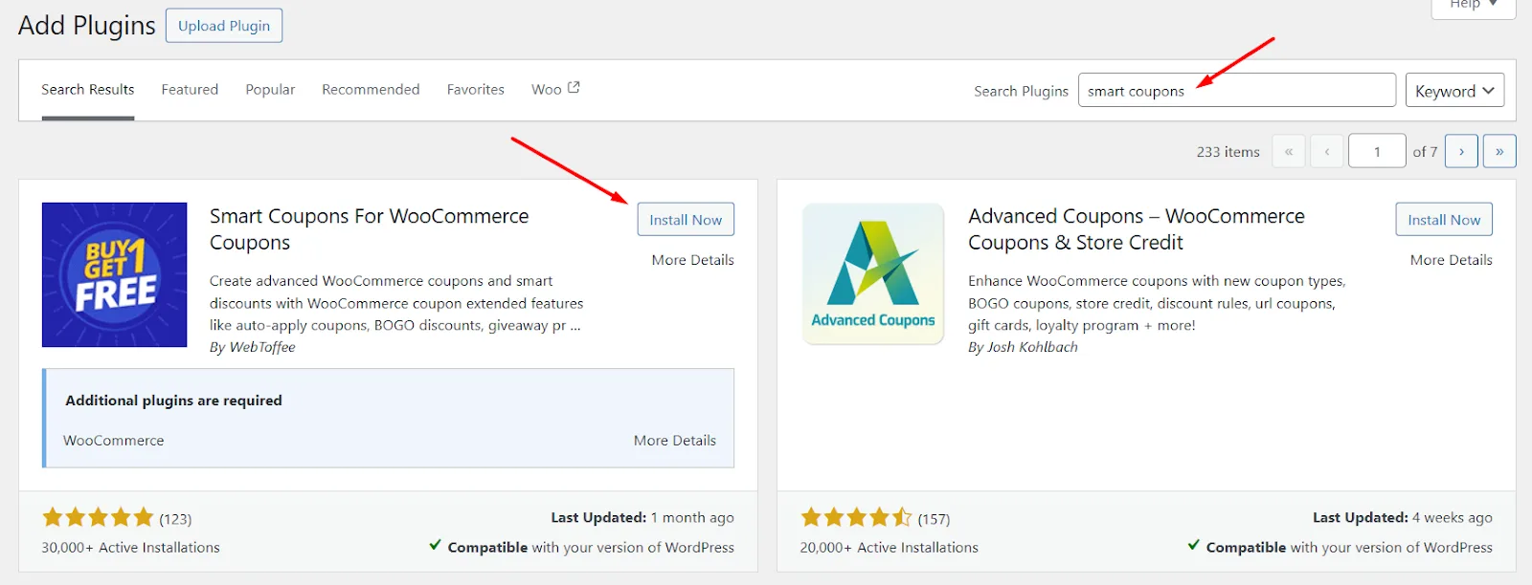The height and width of the screenshot is (585, 1532).
Task: Open the Help dropdown tab
Action: pyautogui.click(x=1474, y=6)
